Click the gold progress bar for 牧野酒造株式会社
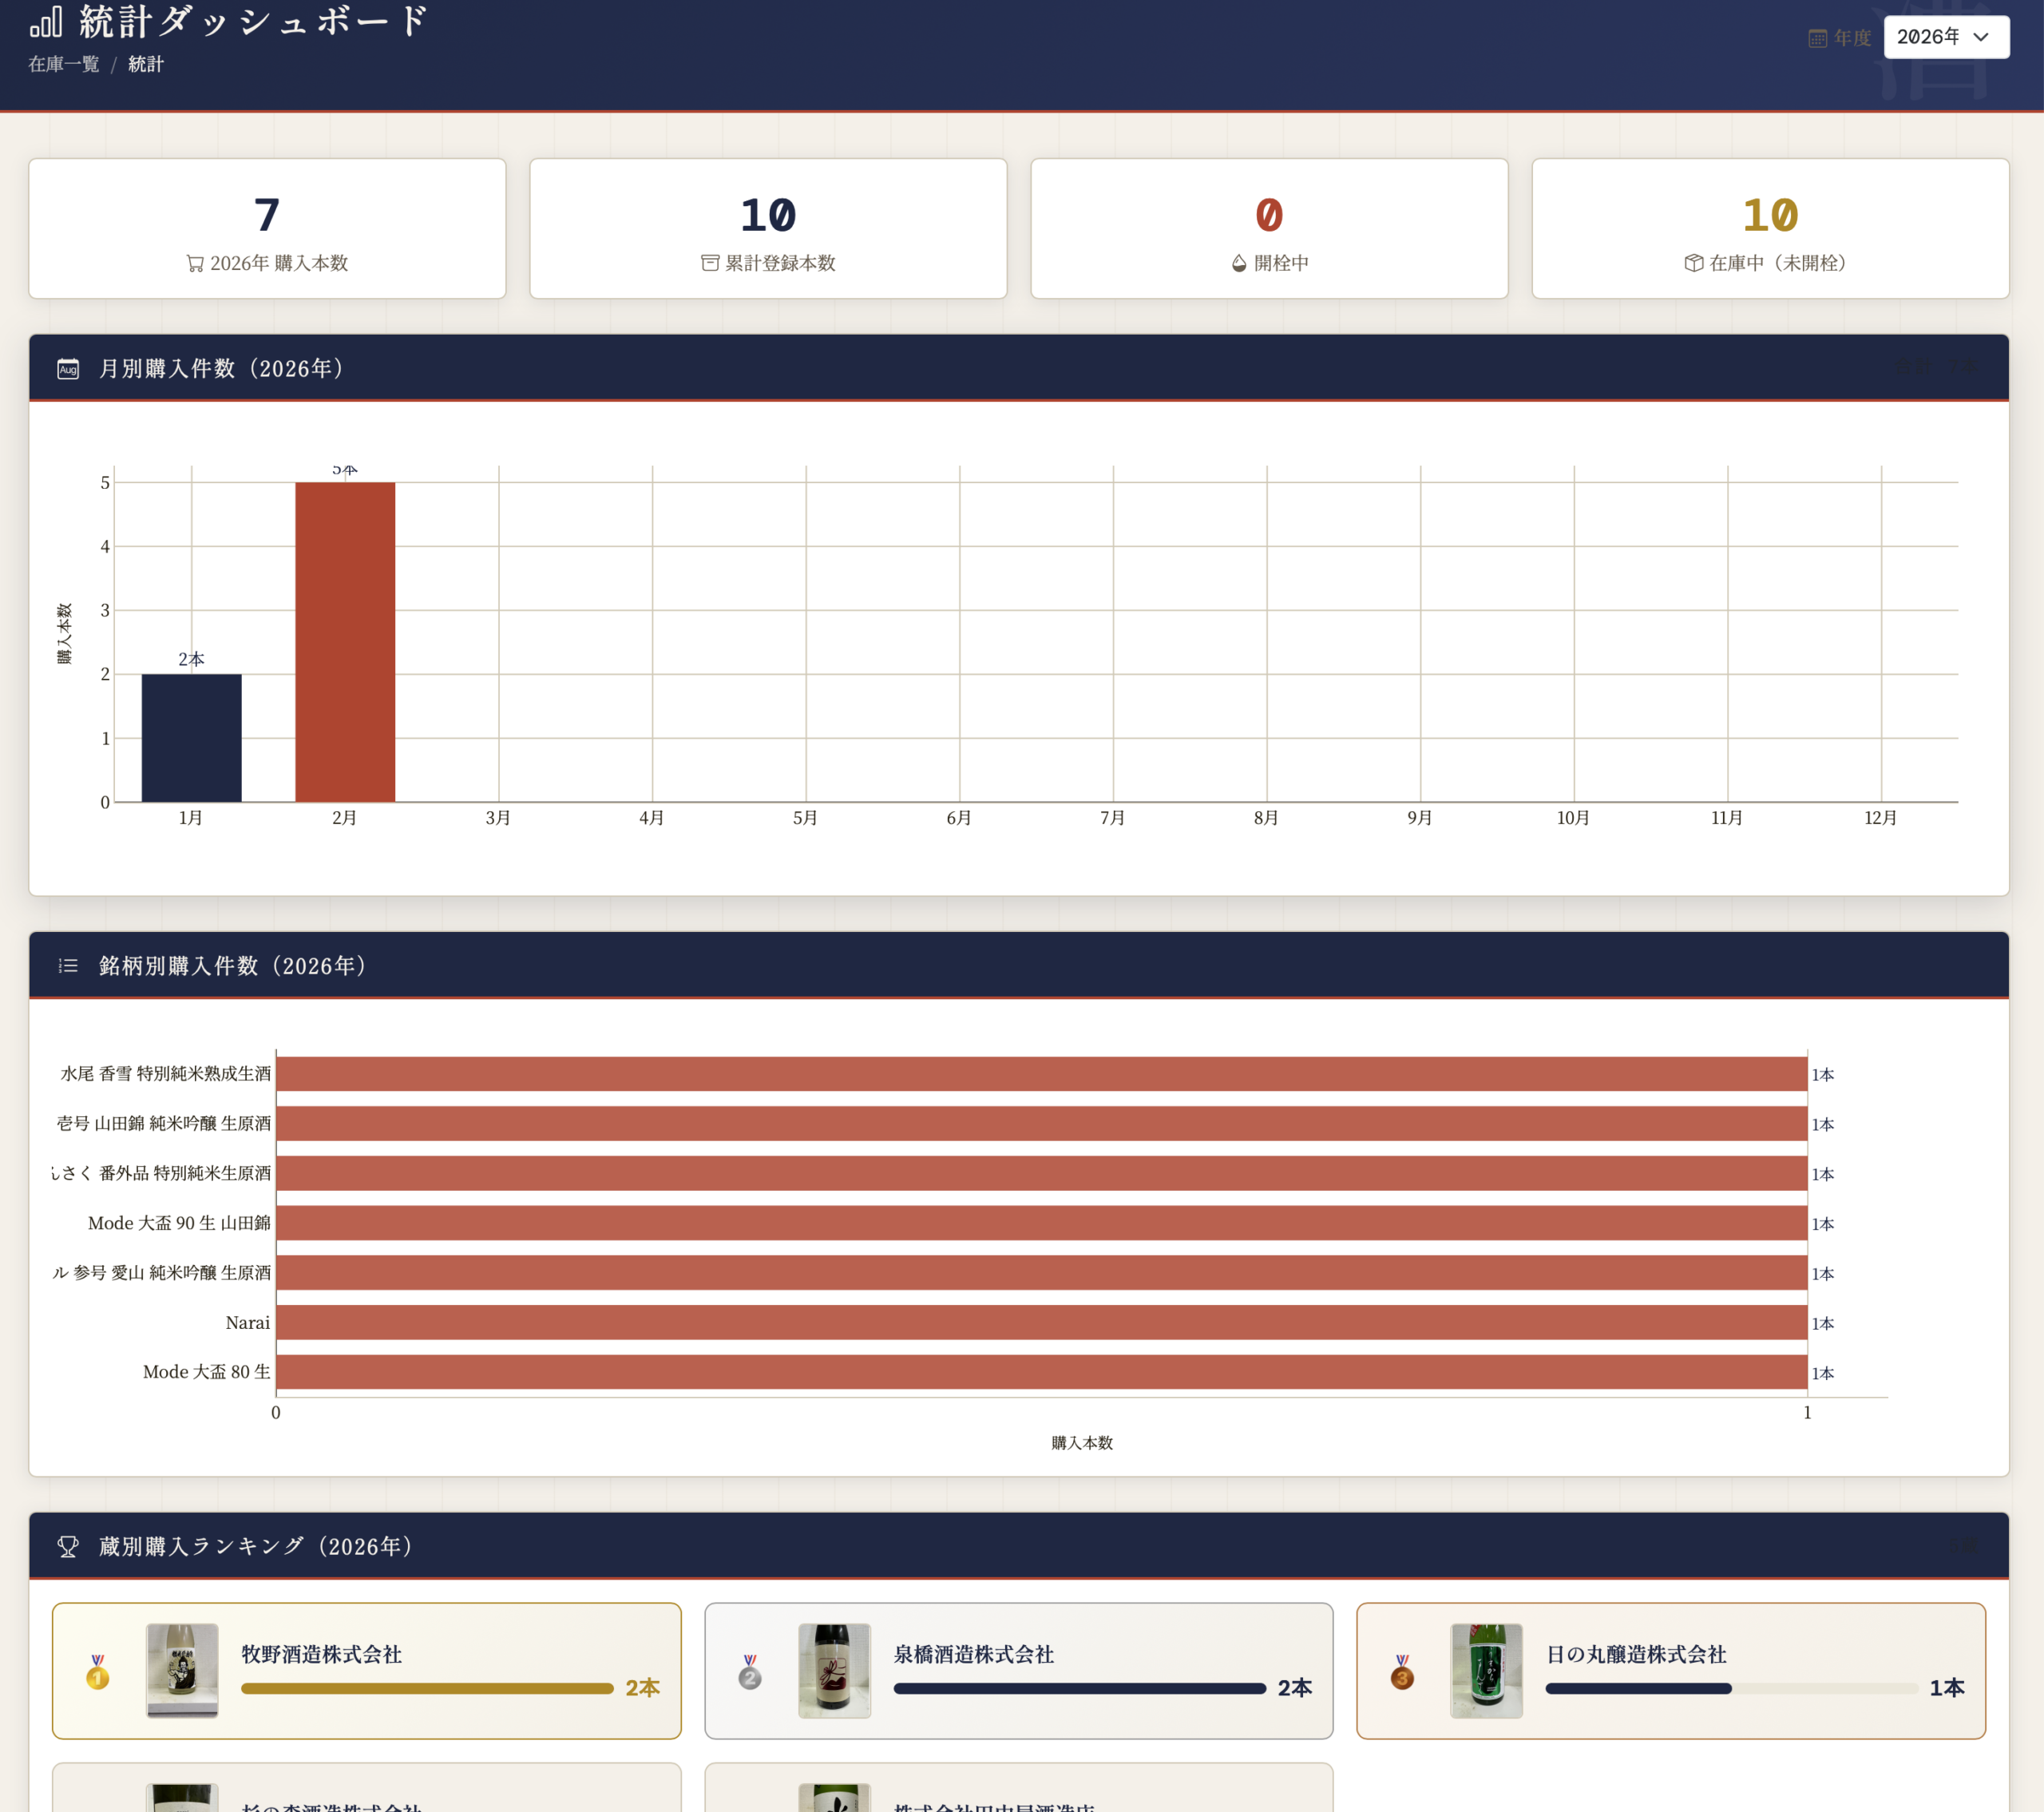This screenshot has width=2044, height=1812. [427, 1688]
